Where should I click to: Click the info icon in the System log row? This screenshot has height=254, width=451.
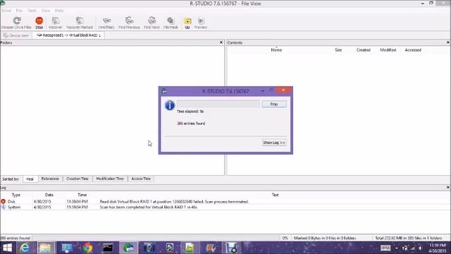(3, 207)
